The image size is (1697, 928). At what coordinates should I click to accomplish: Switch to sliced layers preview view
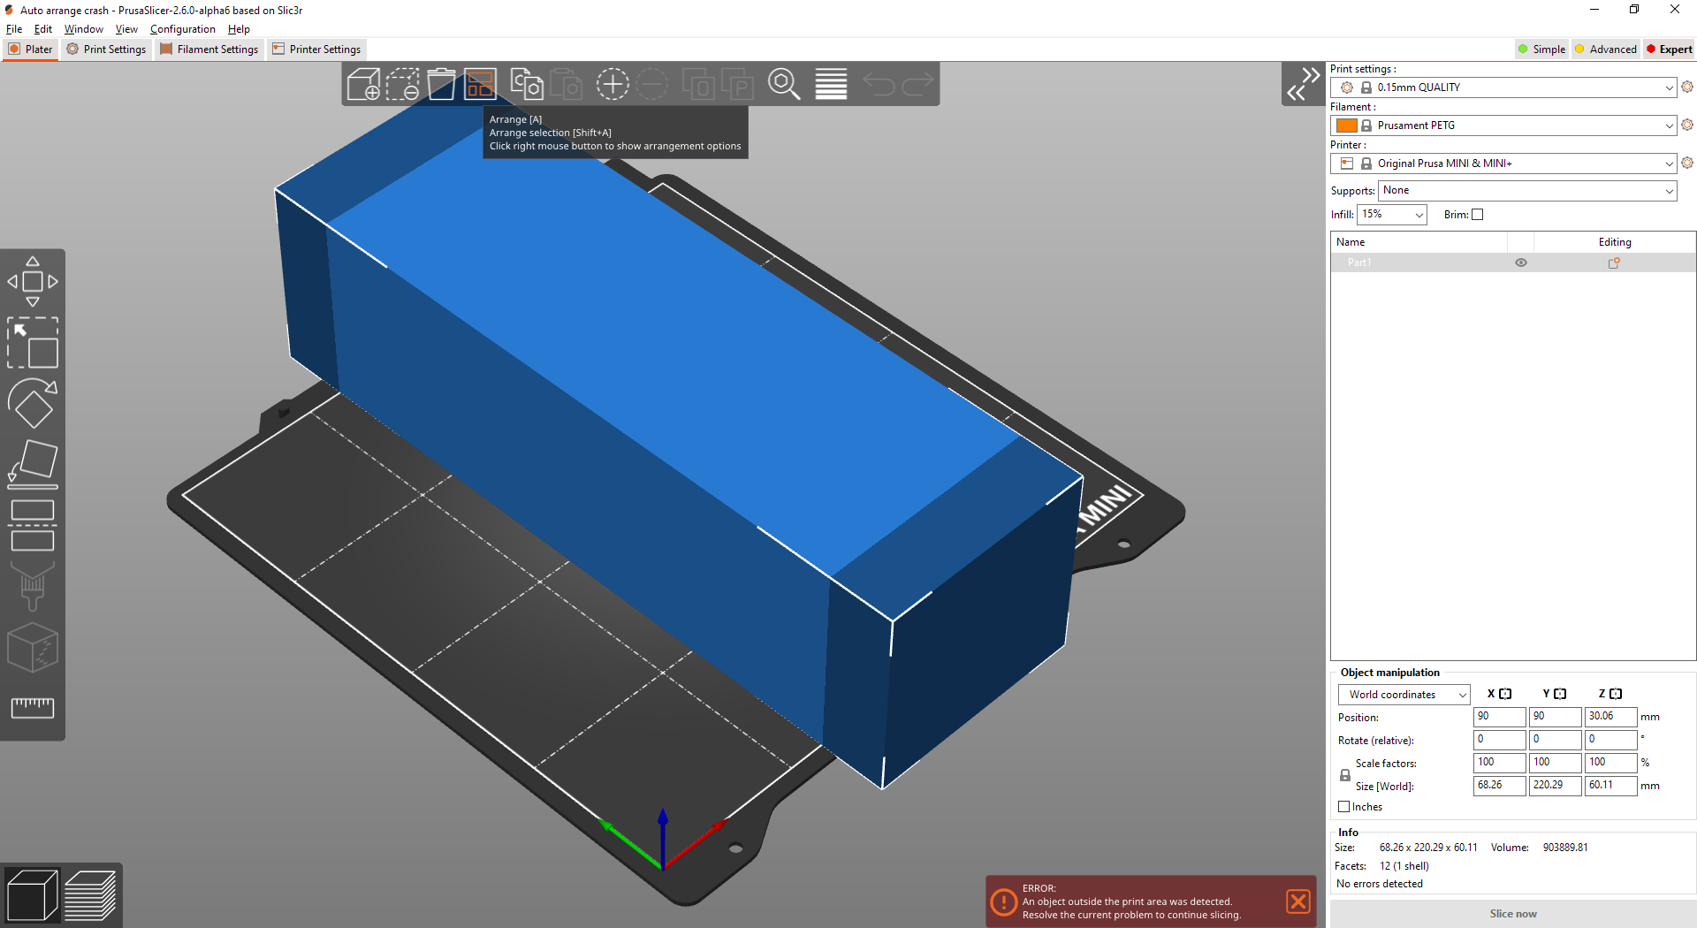click(x=90, y=894)
